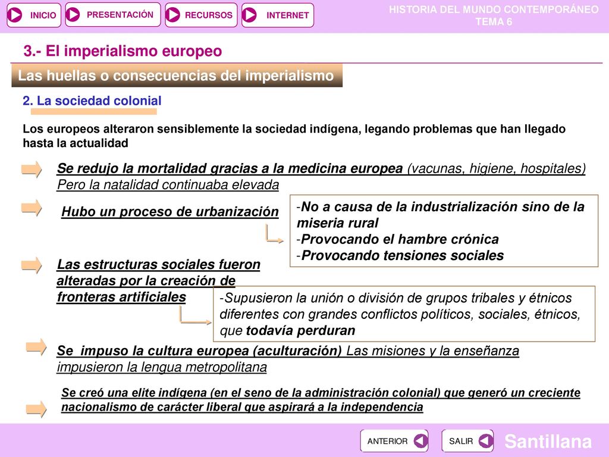Click the banner 'Las huellas o consecuencias del imperialismo'

[177, 76]
